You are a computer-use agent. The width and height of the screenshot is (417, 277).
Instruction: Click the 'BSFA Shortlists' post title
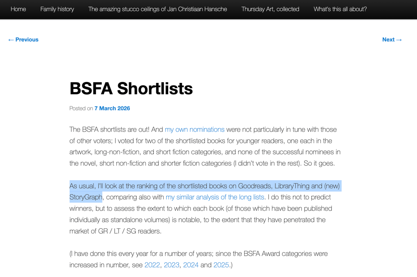[131, 89]
